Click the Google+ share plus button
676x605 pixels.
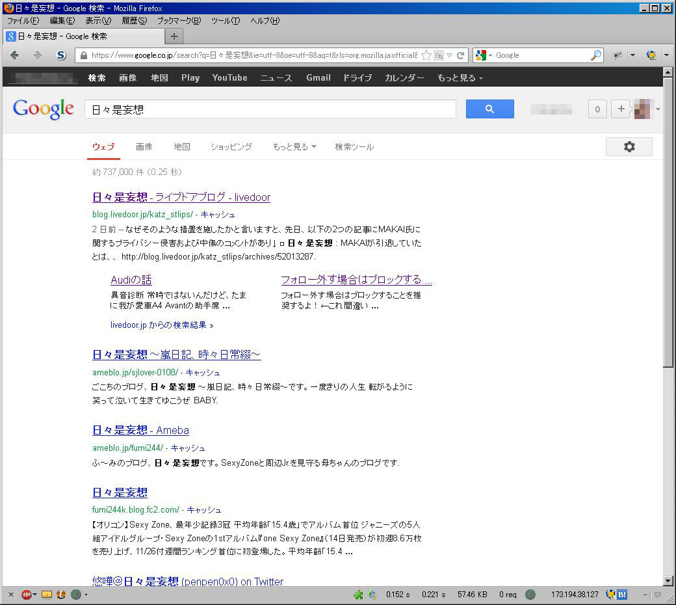621,109
